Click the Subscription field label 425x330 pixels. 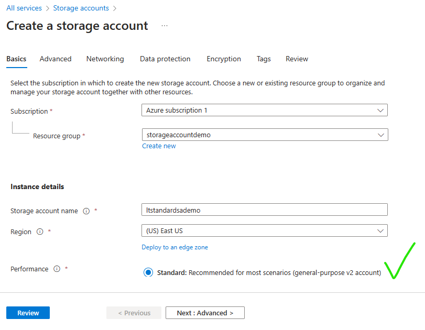pyautogui.click(x=29, y=112)
